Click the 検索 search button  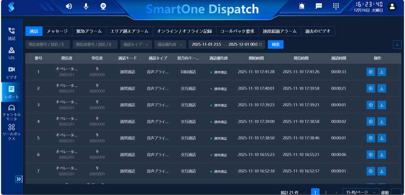click(x=275, y=45)
